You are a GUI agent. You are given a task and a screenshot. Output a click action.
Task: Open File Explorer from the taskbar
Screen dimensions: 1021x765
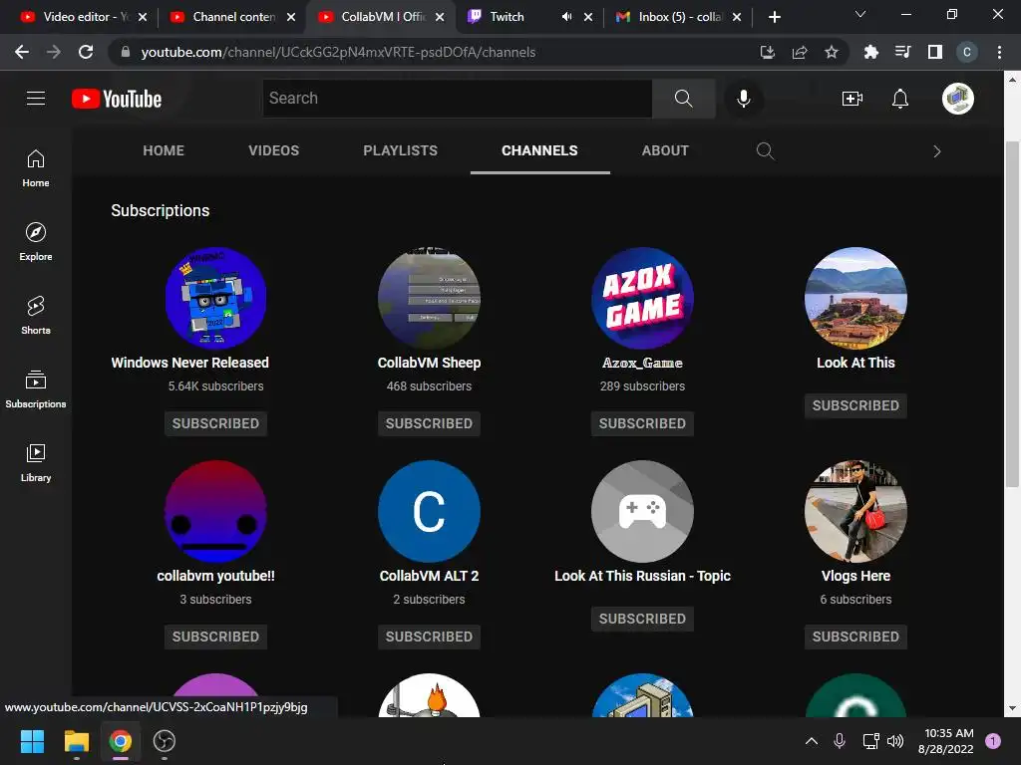76,741
